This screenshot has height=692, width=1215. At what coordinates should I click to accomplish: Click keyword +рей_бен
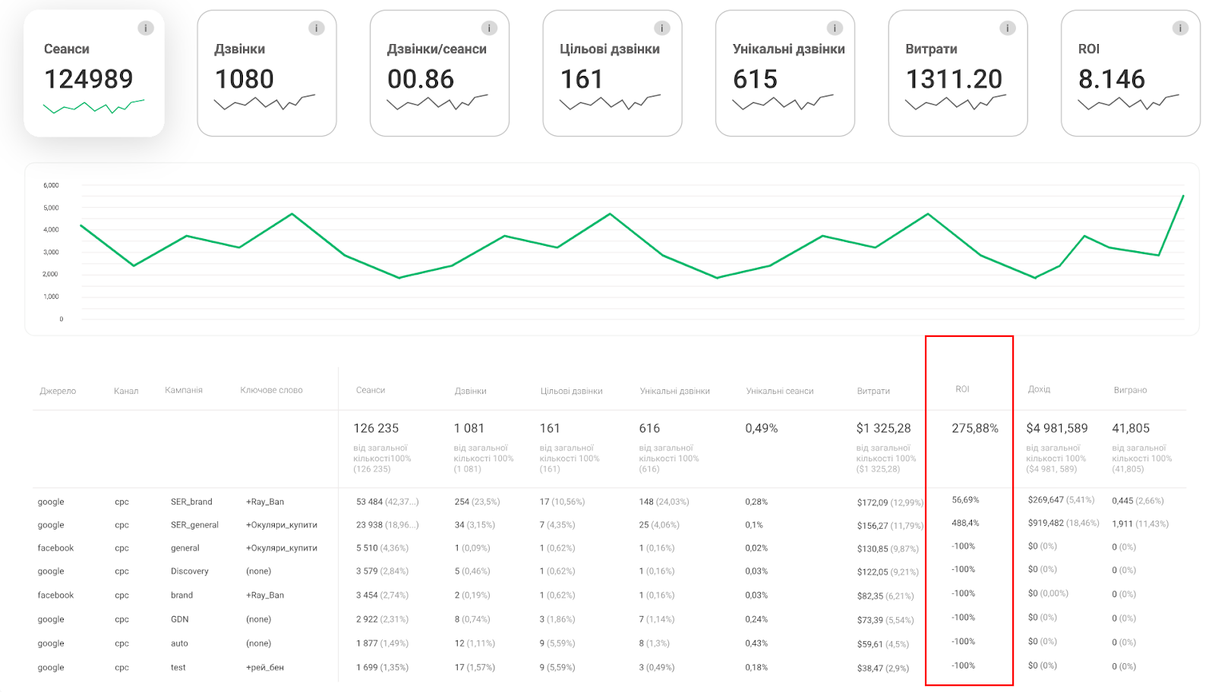(264, 668)
